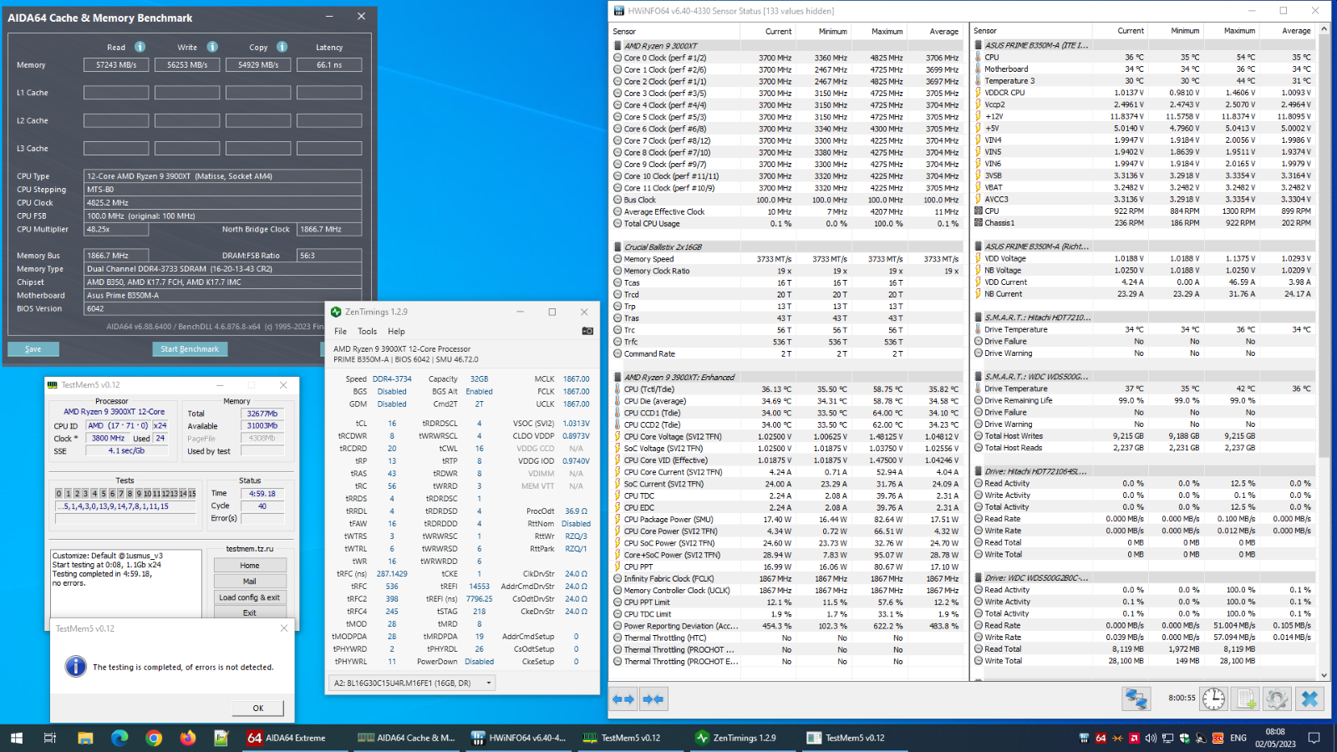1337x752 pixels.
Task: Click the blue info icon in TestMem5 dialog
Action: point(75,666)
